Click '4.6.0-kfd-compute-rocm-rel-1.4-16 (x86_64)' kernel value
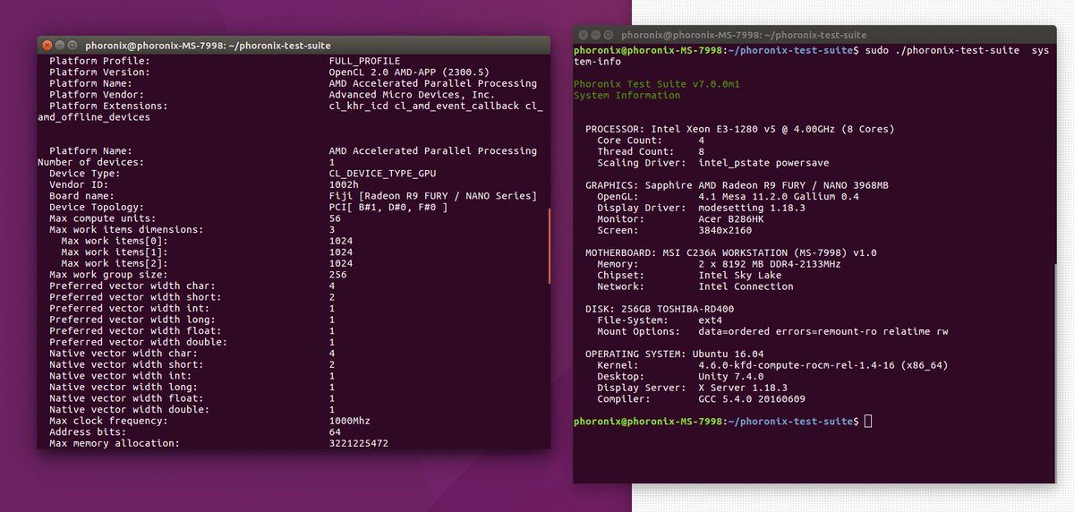The height and width of the screenshot is (512, 1074). click(823, 365)
